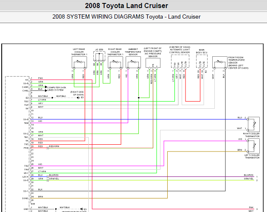Click the "BRN" wire label at pin 34
This screenshot has height=212, width=267.
tap(40, 196)
